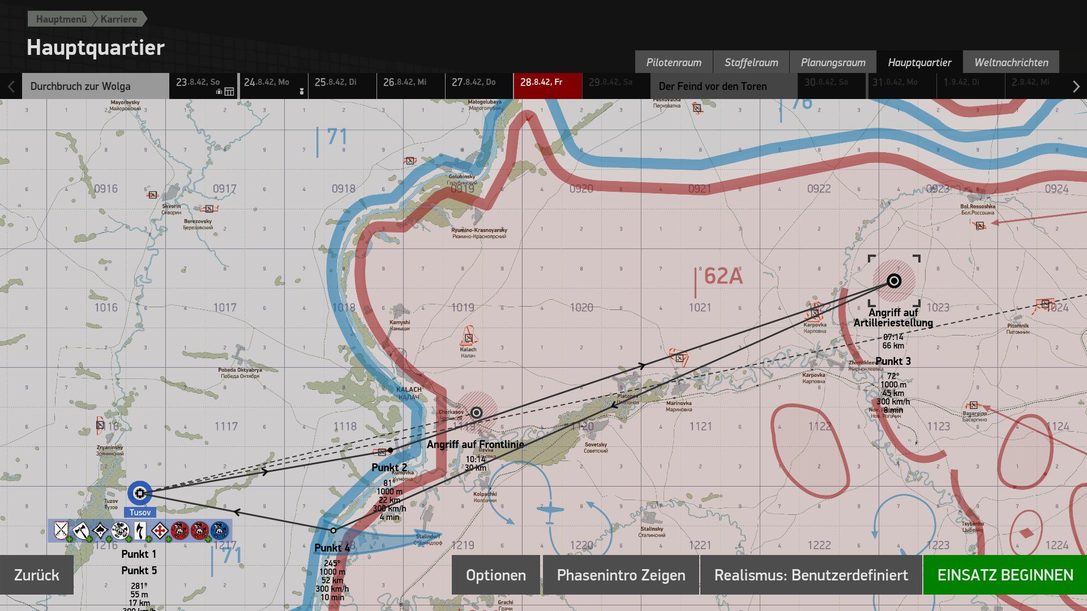1087x611 pixels.
Task: Select the blue Mickey Mouse squadron emblem
Action: click(x=219, y=531)
